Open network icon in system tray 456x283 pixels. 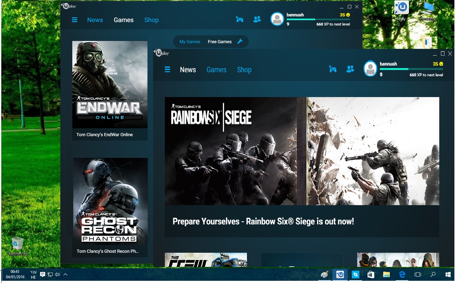tap(50, 274)
